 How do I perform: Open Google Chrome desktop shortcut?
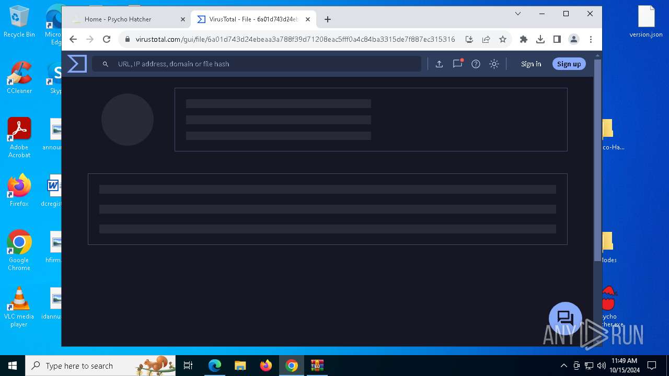[19, 250]
